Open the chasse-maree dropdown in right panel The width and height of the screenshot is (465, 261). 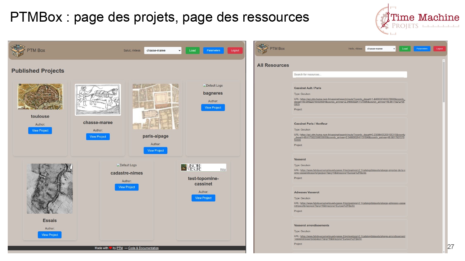[x=380, y=49]
